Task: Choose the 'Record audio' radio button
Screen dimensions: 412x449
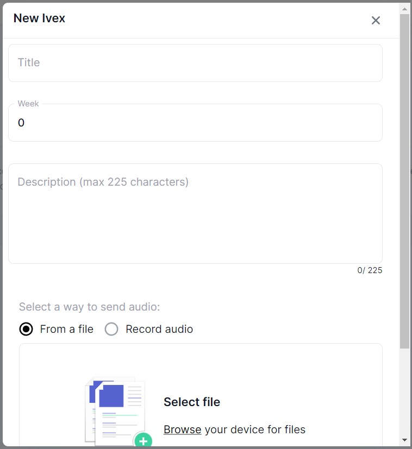Action: pyautogui.click(x=111, y=329)
